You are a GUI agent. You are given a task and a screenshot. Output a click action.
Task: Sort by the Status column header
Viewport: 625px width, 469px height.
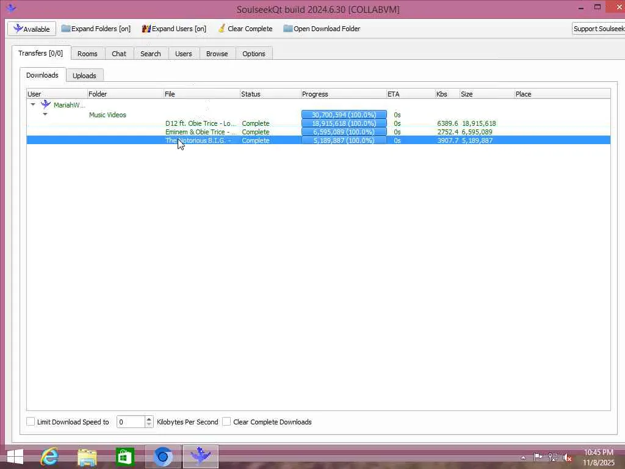pos(270,94)
